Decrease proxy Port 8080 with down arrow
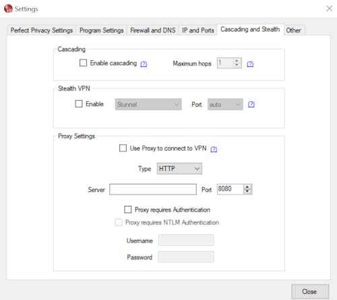337x300 pixels. click(x=247, y=191)
